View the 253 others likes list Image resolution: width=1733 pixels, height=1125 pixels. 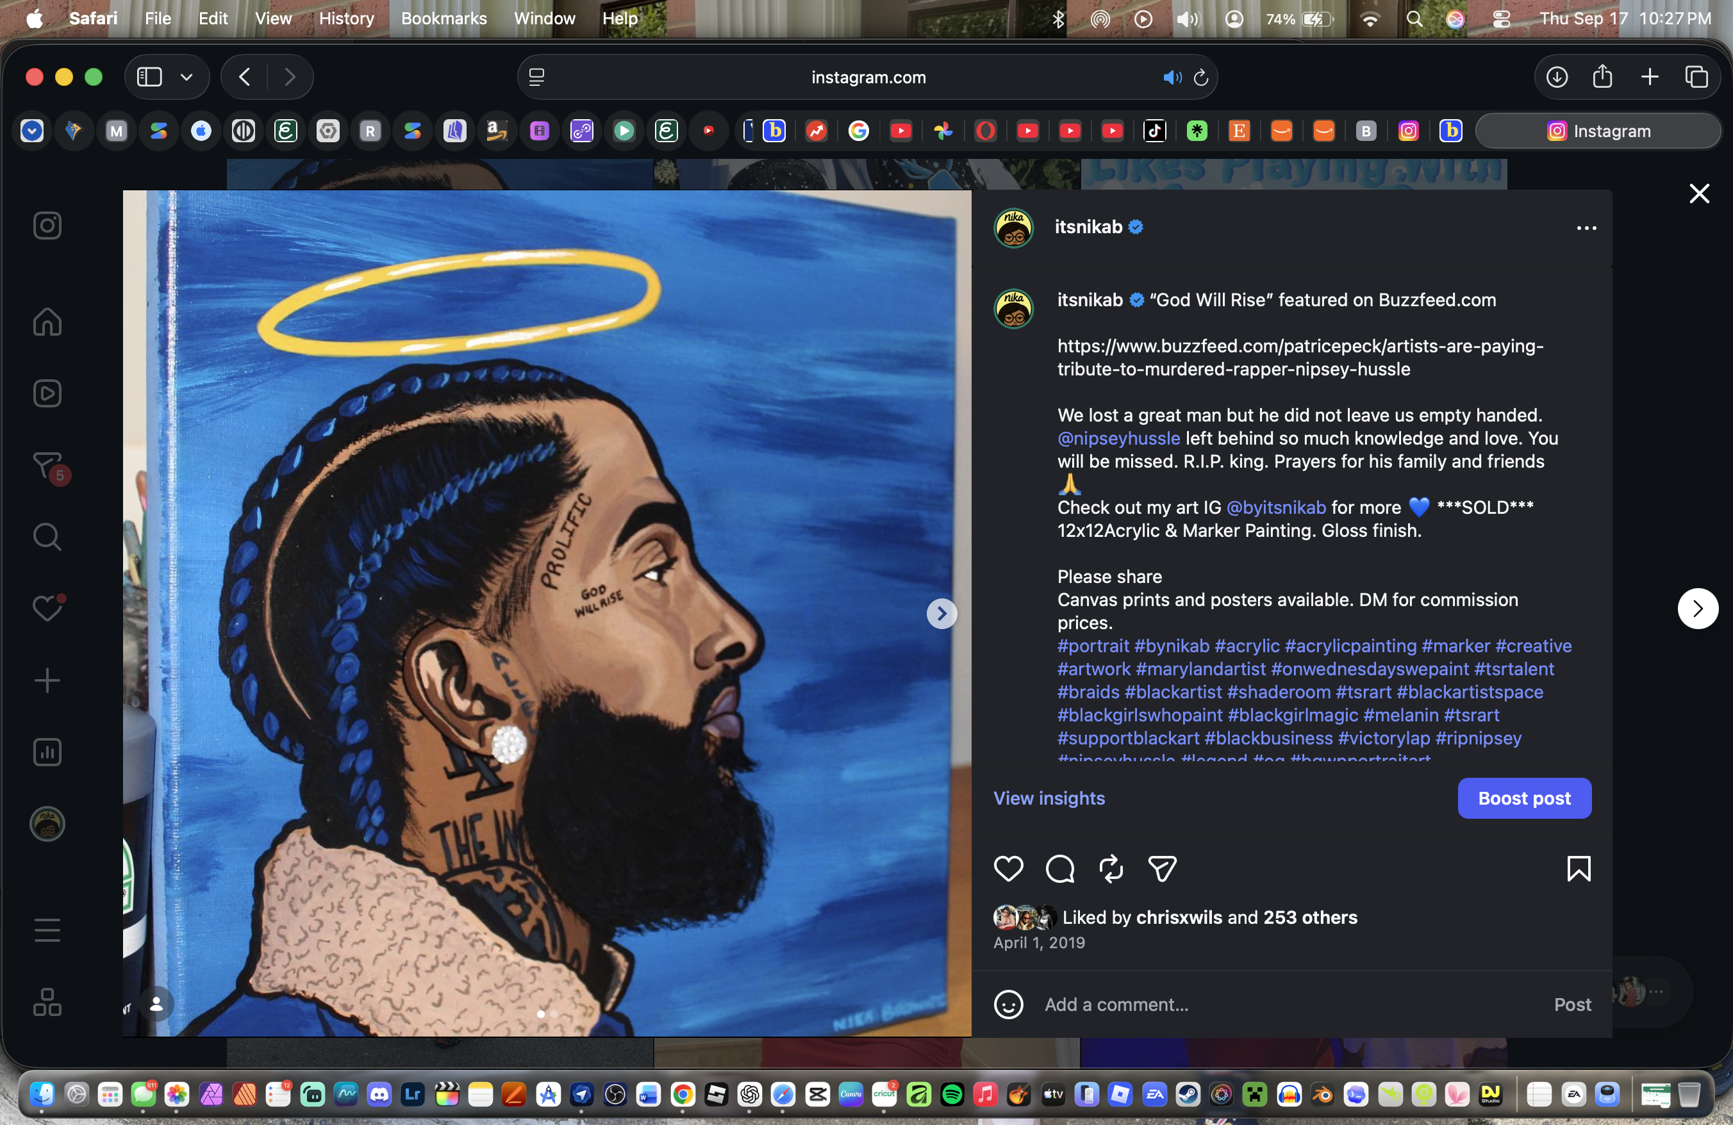point(1310,917)
